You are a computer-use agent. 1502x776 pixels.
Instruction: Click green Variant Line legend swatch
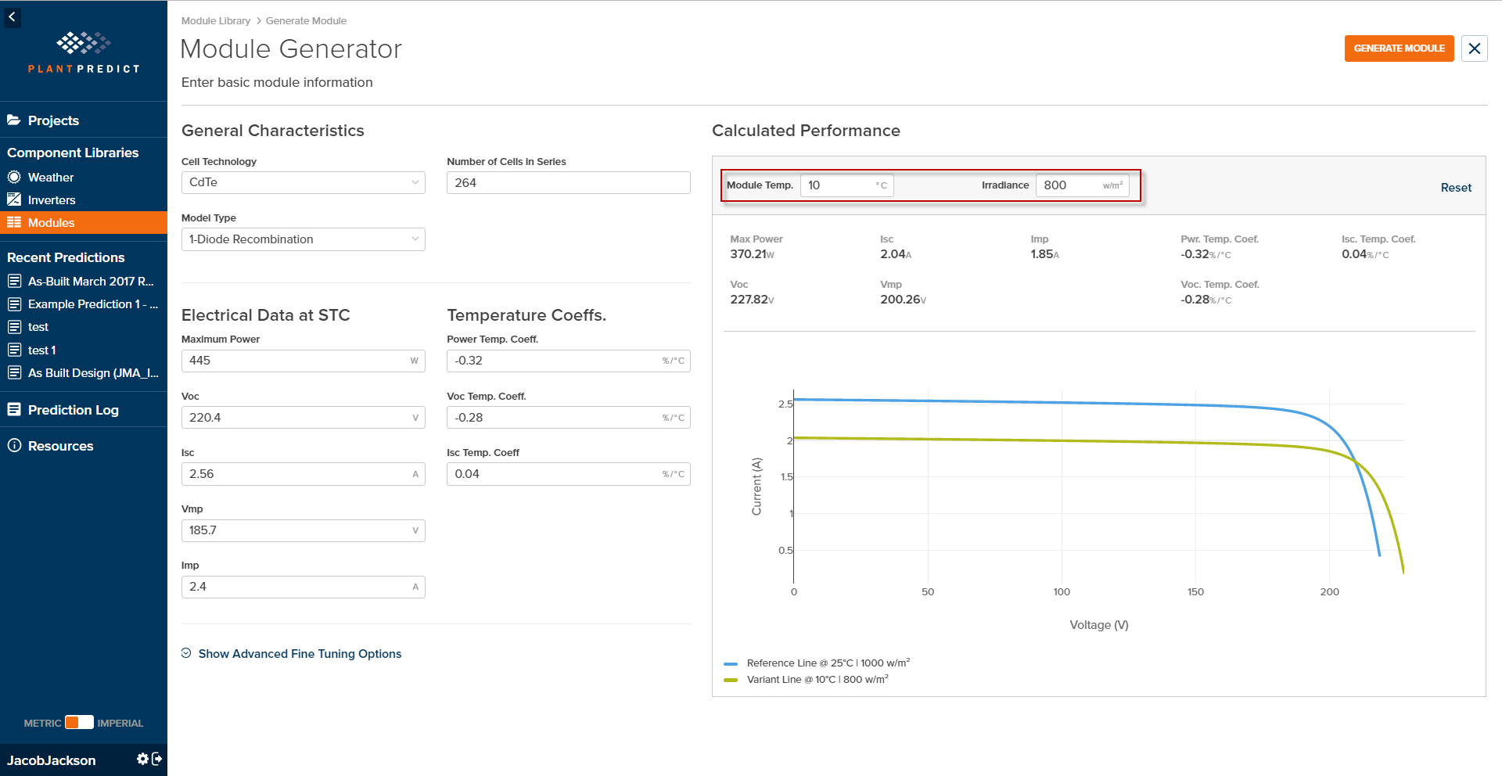tap(731, 680)
